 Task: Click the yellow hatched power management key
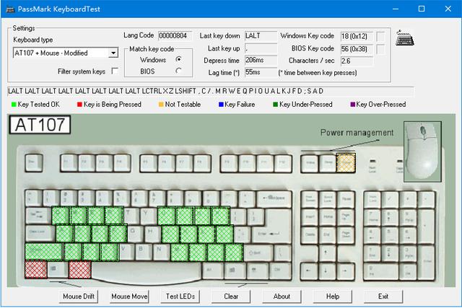[x=346, y=162]
